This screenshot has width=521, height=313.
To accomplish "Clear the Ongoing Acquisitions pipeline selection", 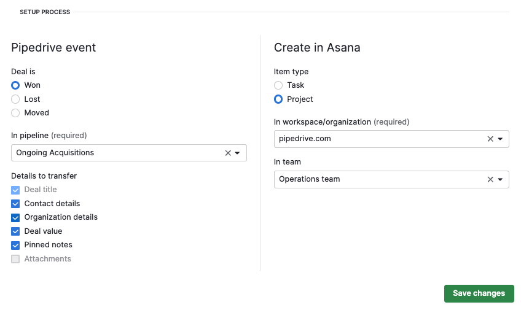I will [x=228, y=153].
